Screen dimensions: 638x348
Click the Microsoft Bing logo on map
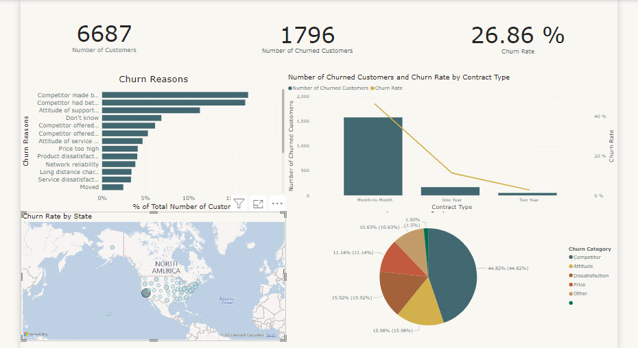pos(36,334)
